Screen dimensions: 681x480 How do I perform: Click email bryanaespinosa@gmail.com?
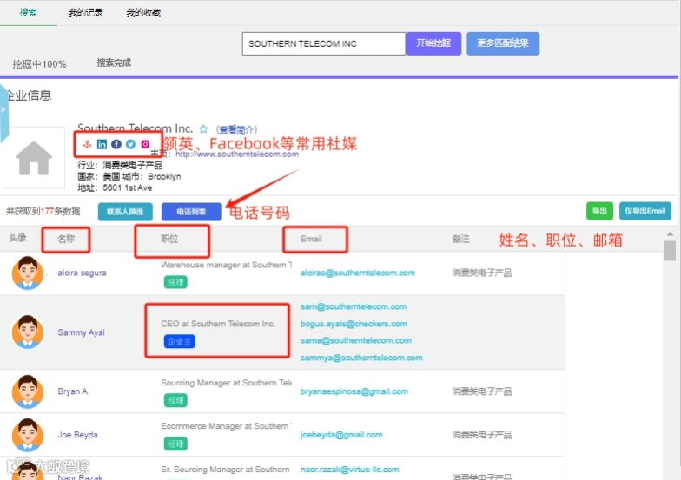(x=354, y=391)
